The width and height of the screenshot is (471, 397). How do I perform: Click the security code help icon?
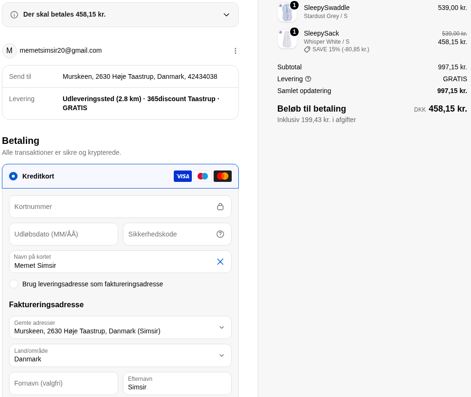[220, 234]
